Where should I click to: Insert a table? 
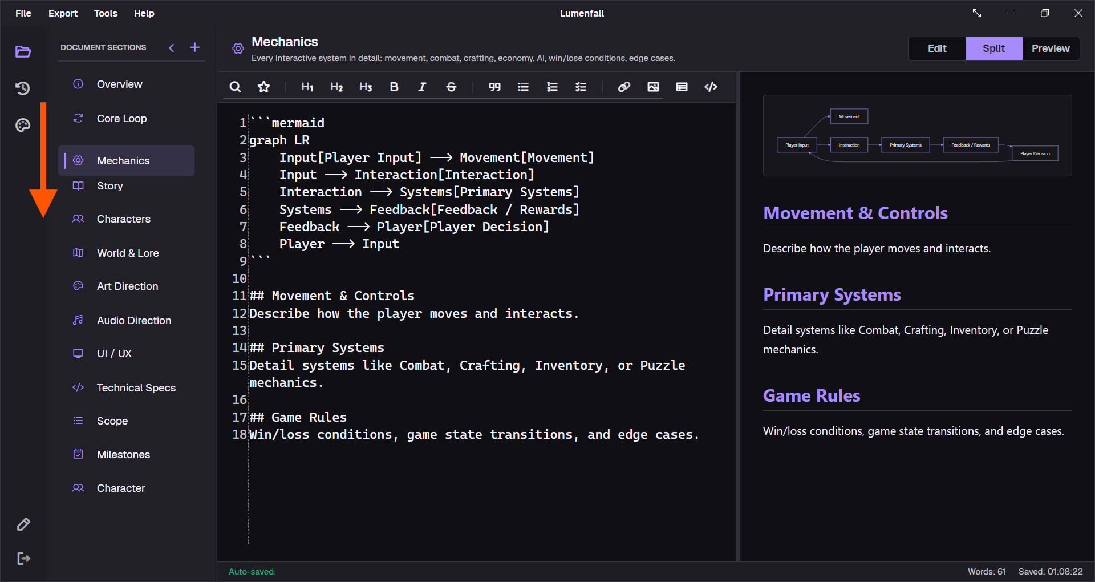tap(682, 87)
